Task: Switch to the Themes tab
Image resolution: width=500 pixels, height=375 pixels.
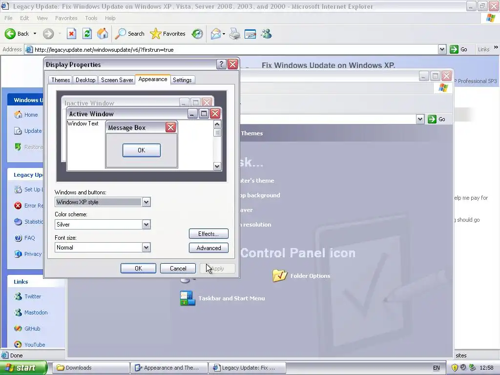Action: click(x=61, y=80)
